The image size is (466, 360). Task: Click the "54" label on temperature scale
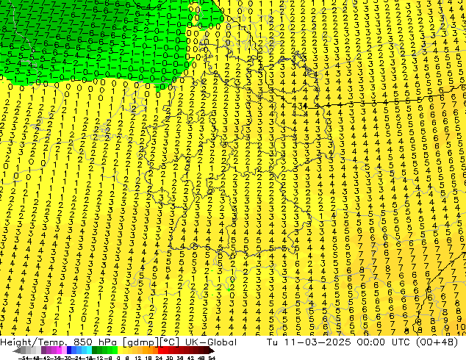212,358
